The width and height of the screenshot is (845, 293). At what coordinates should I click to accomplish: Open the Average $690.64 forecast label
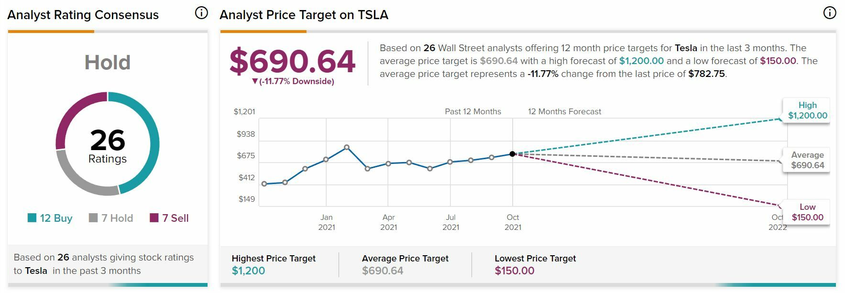pyautogui.click(x=807, y=161)
